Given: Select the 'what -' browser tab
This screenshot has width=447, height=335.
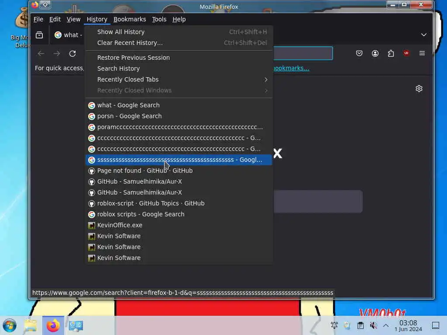Looking at the screenshot, I should point(69,35).
